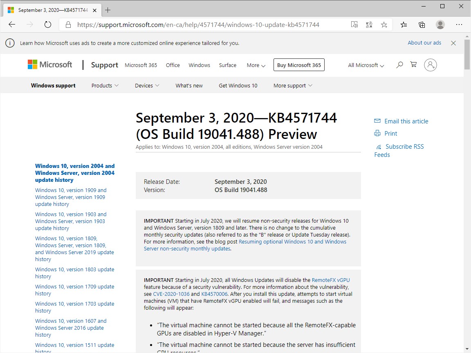Click the vertical scrollbar thumb
The height and width of the screenshot is (353, 471).
point(467,55)
